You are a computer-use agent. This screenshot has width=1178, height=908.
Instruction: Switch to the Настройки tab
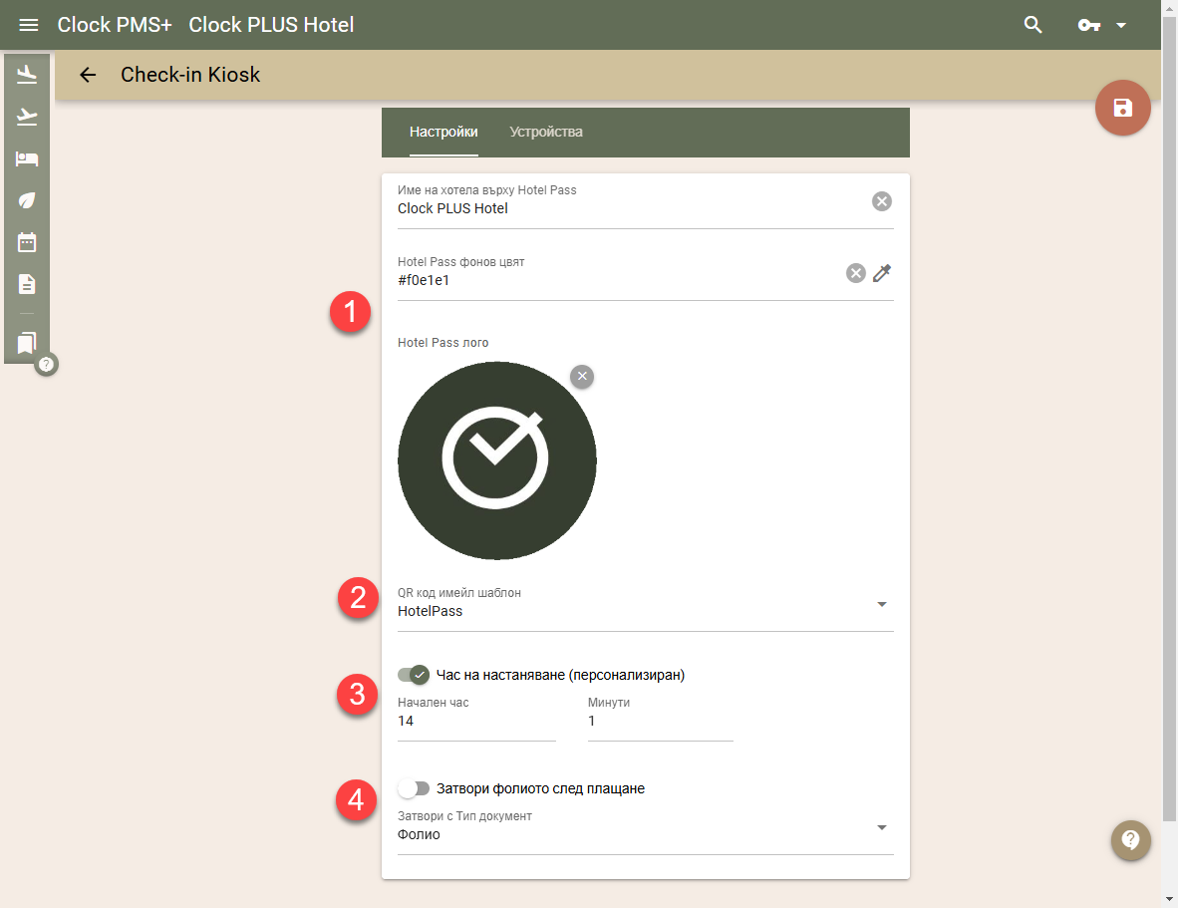[x=443, y=132]
